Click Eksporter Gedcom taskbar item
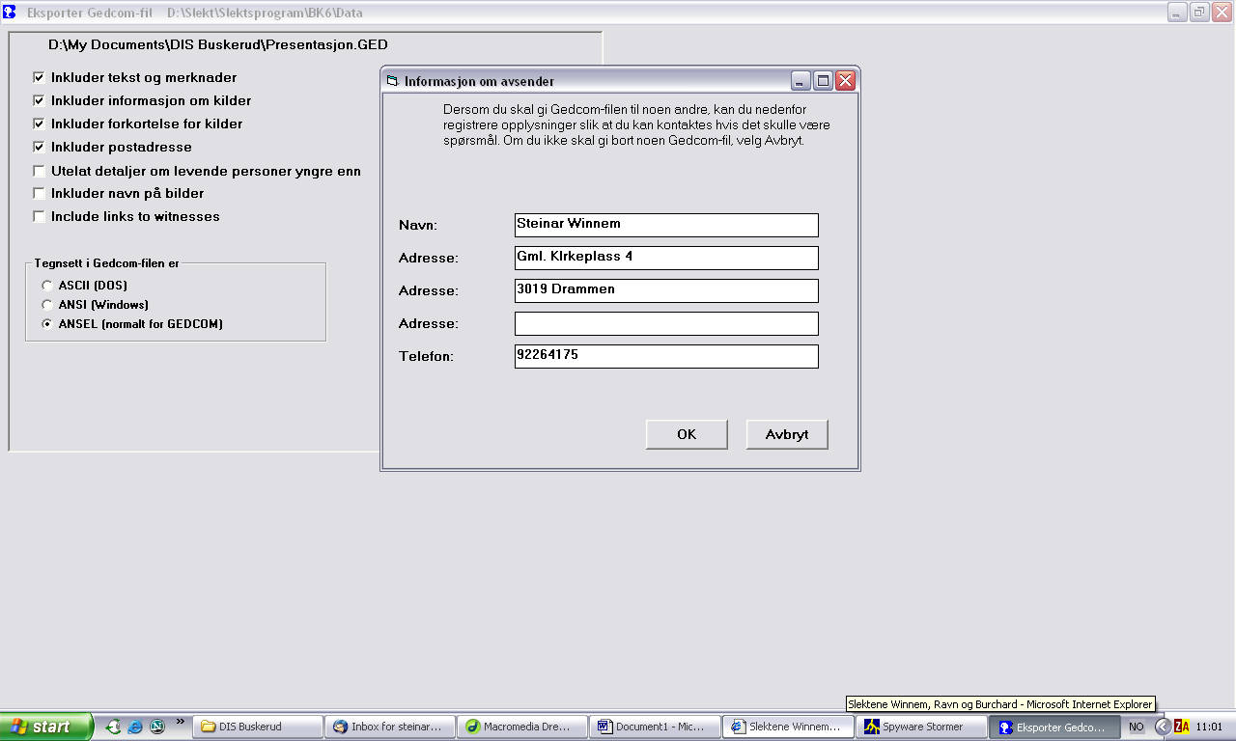 coord(1054,727)
